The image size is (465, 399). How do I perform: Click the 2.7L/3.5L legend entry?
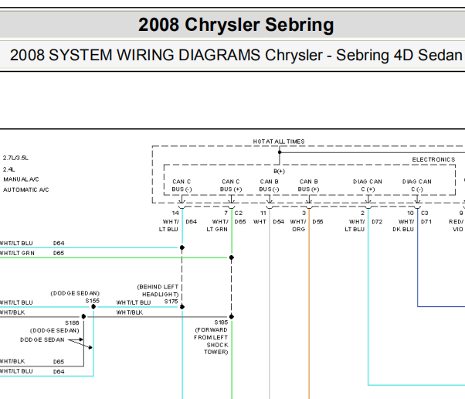(x=15, y=158)
